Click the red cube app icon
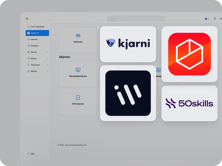Image resolution: width=222 pixels, height=166 pixels. 189,54
